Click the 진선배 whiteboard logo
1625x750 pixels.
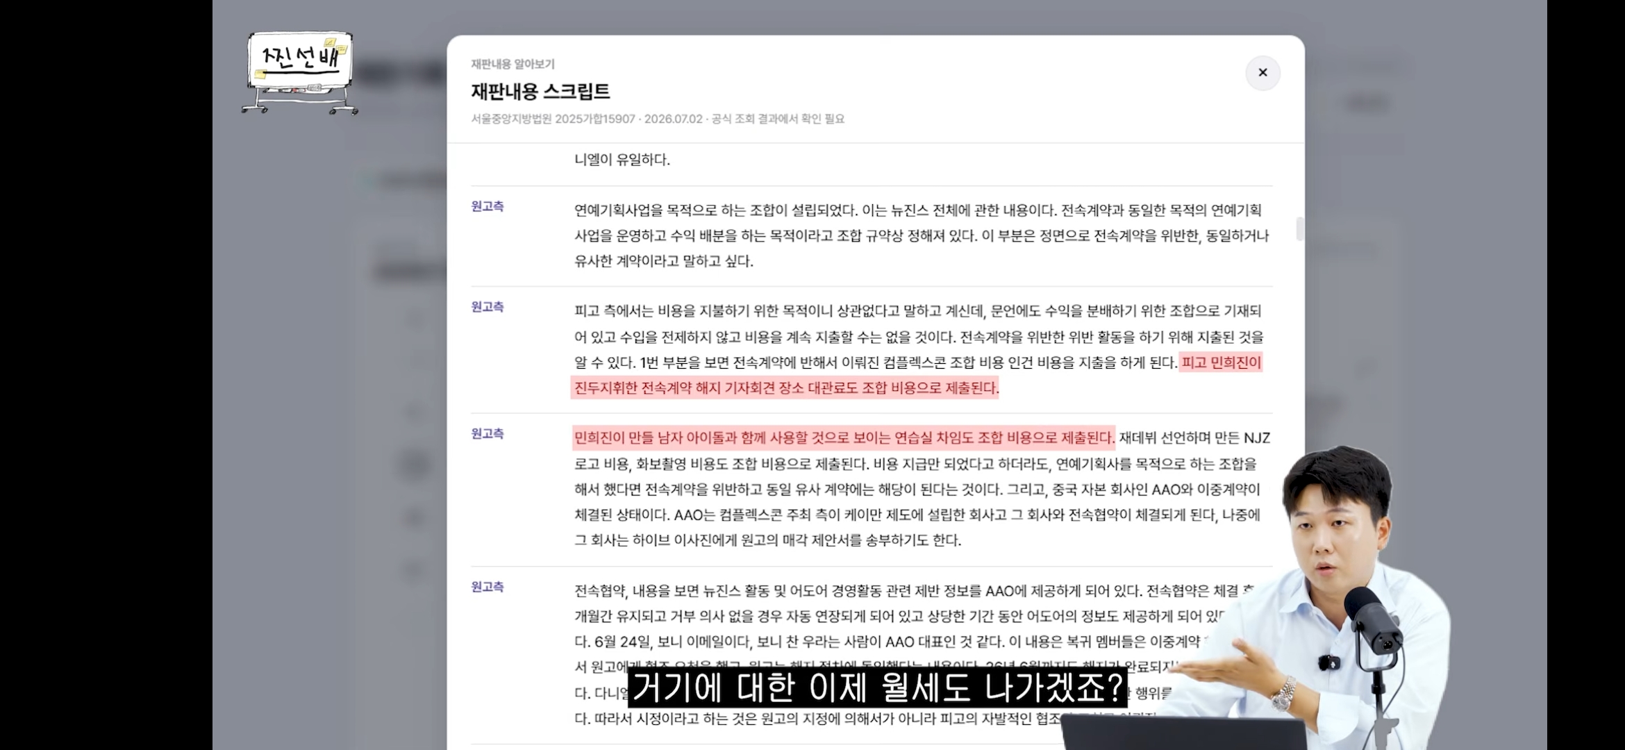coord(300,72)
